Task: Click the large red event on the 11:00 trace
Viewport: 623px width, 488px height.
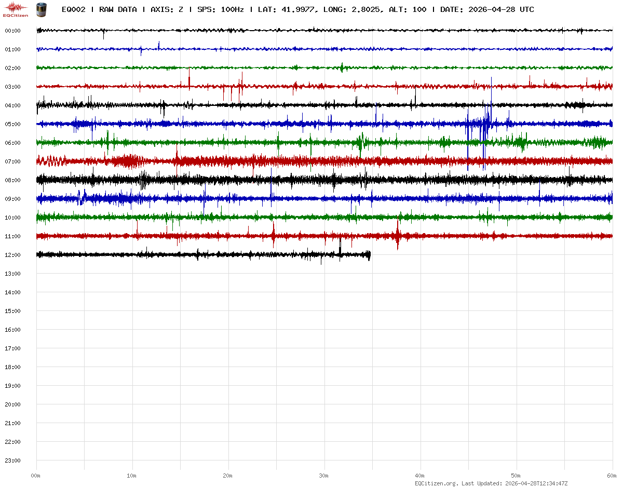Action: (x=398, y=235)
